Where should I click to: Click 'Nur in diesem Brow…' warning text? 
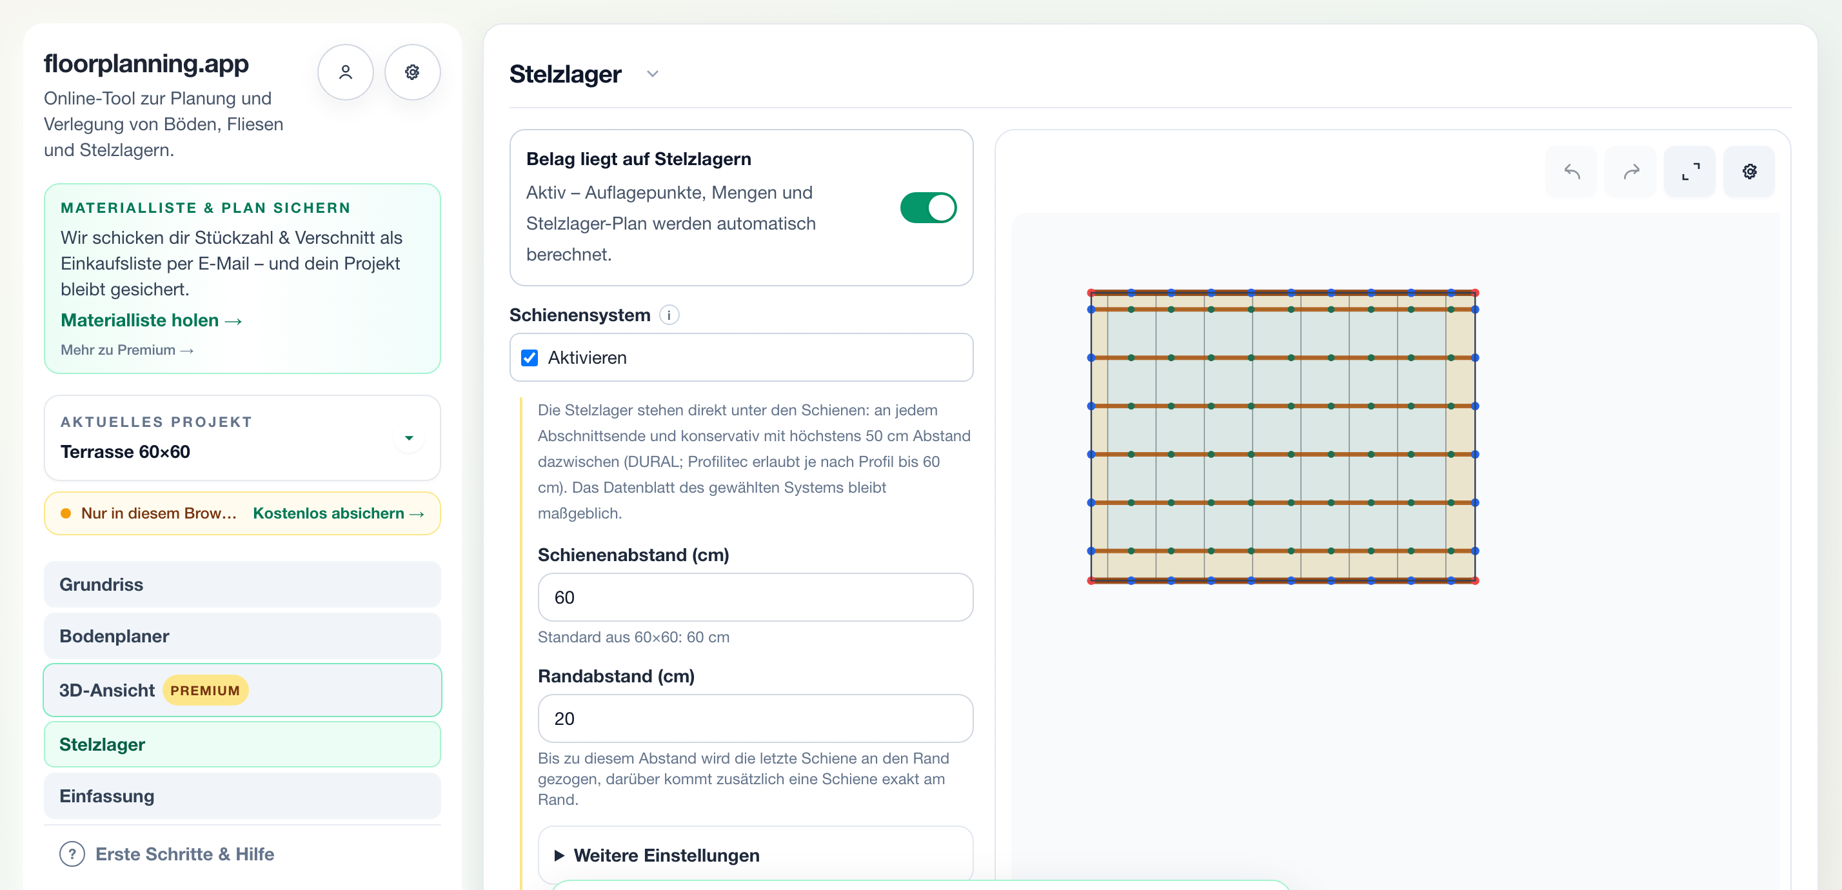(x=159, y=514)
